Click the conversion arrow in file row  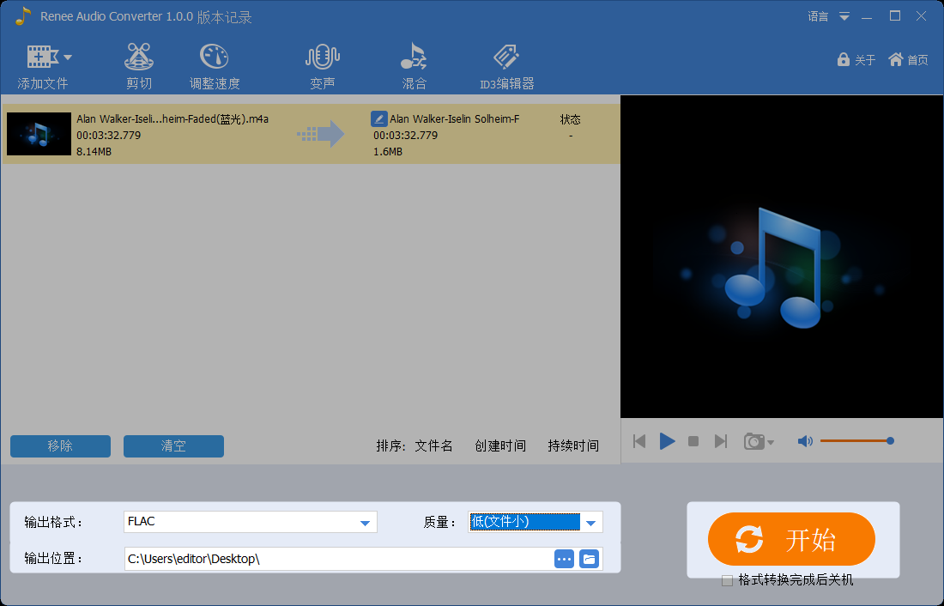321,134
